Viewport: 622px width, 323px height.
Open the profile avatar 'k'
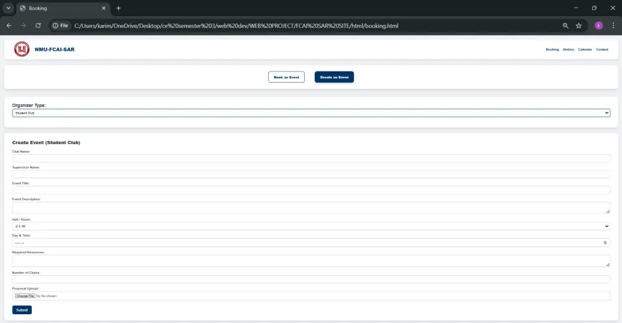(x=598, y=25)
